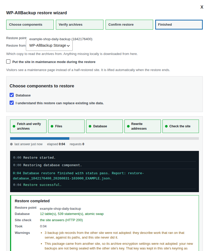Click the warning about 3 backup job records
This screenshot has height=251, width=209.
coord(114,235)
